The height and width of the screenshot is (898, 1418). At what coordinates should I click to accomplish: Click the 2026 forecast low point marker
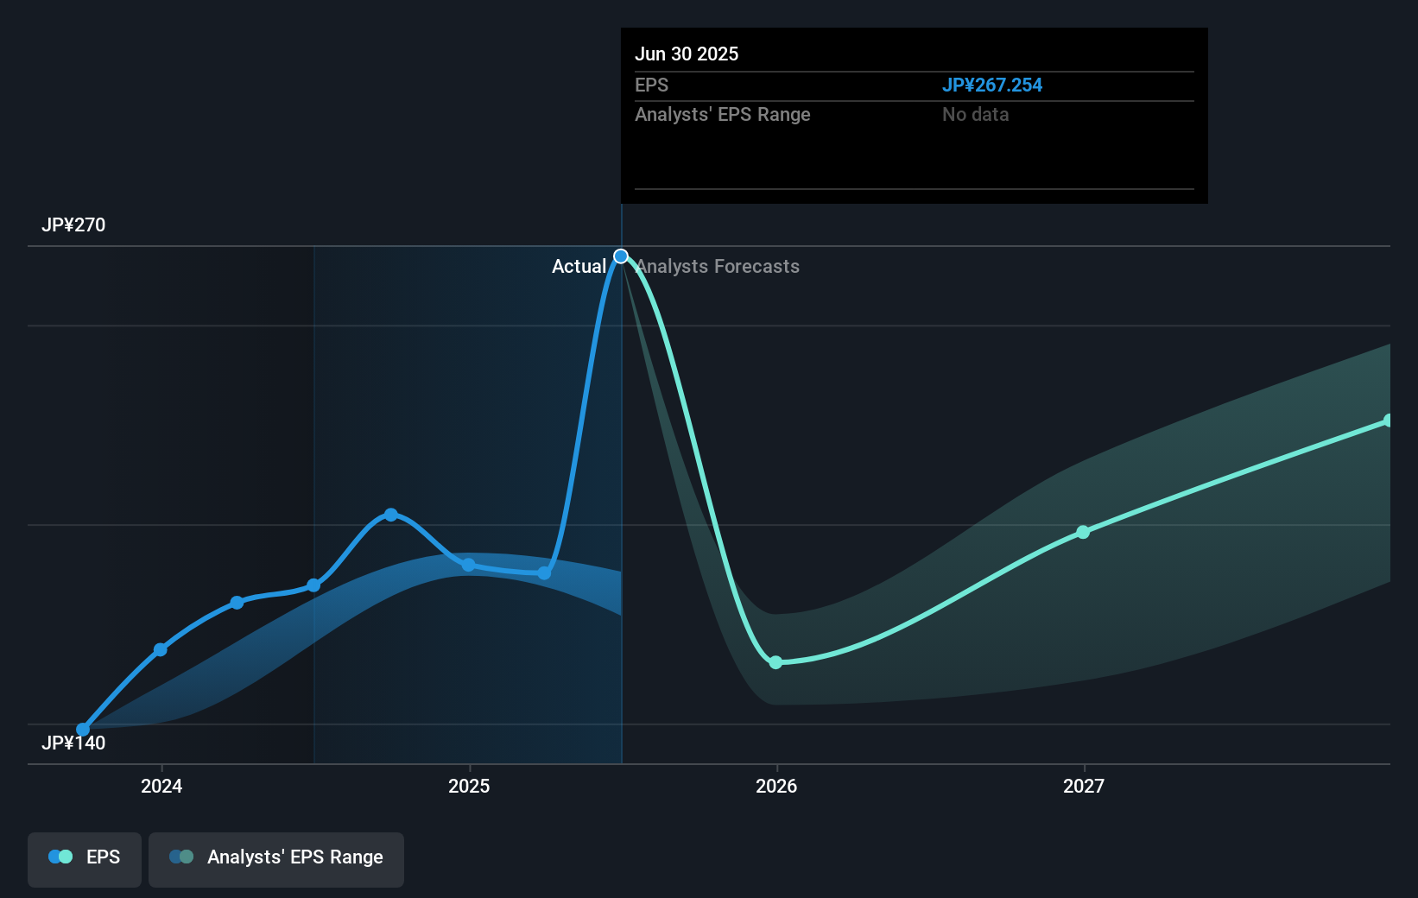coord(776,662)
